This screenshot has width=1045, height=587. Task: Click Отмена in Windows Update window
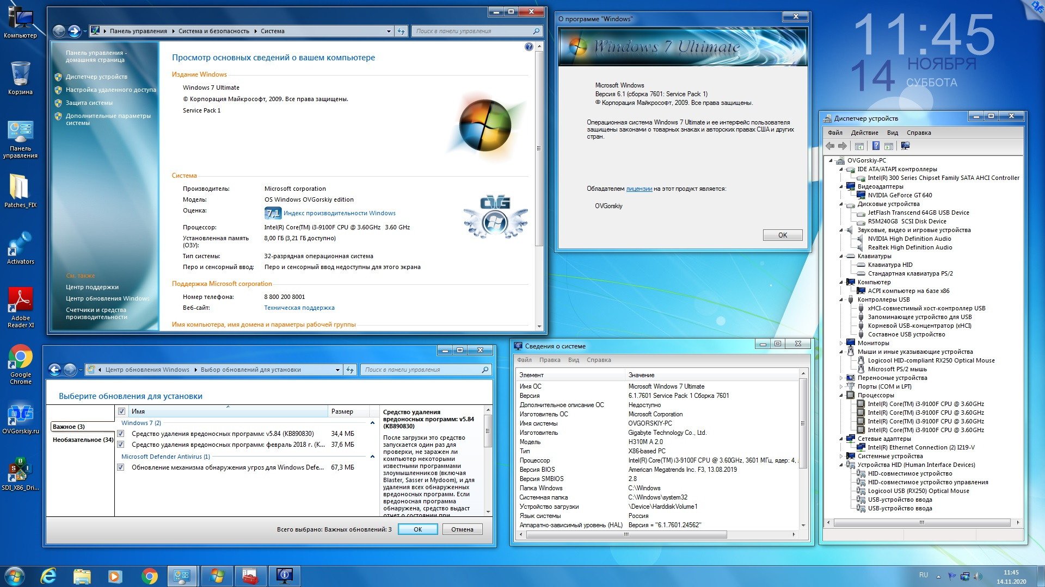pyautogui.click(x=462, y=529)
